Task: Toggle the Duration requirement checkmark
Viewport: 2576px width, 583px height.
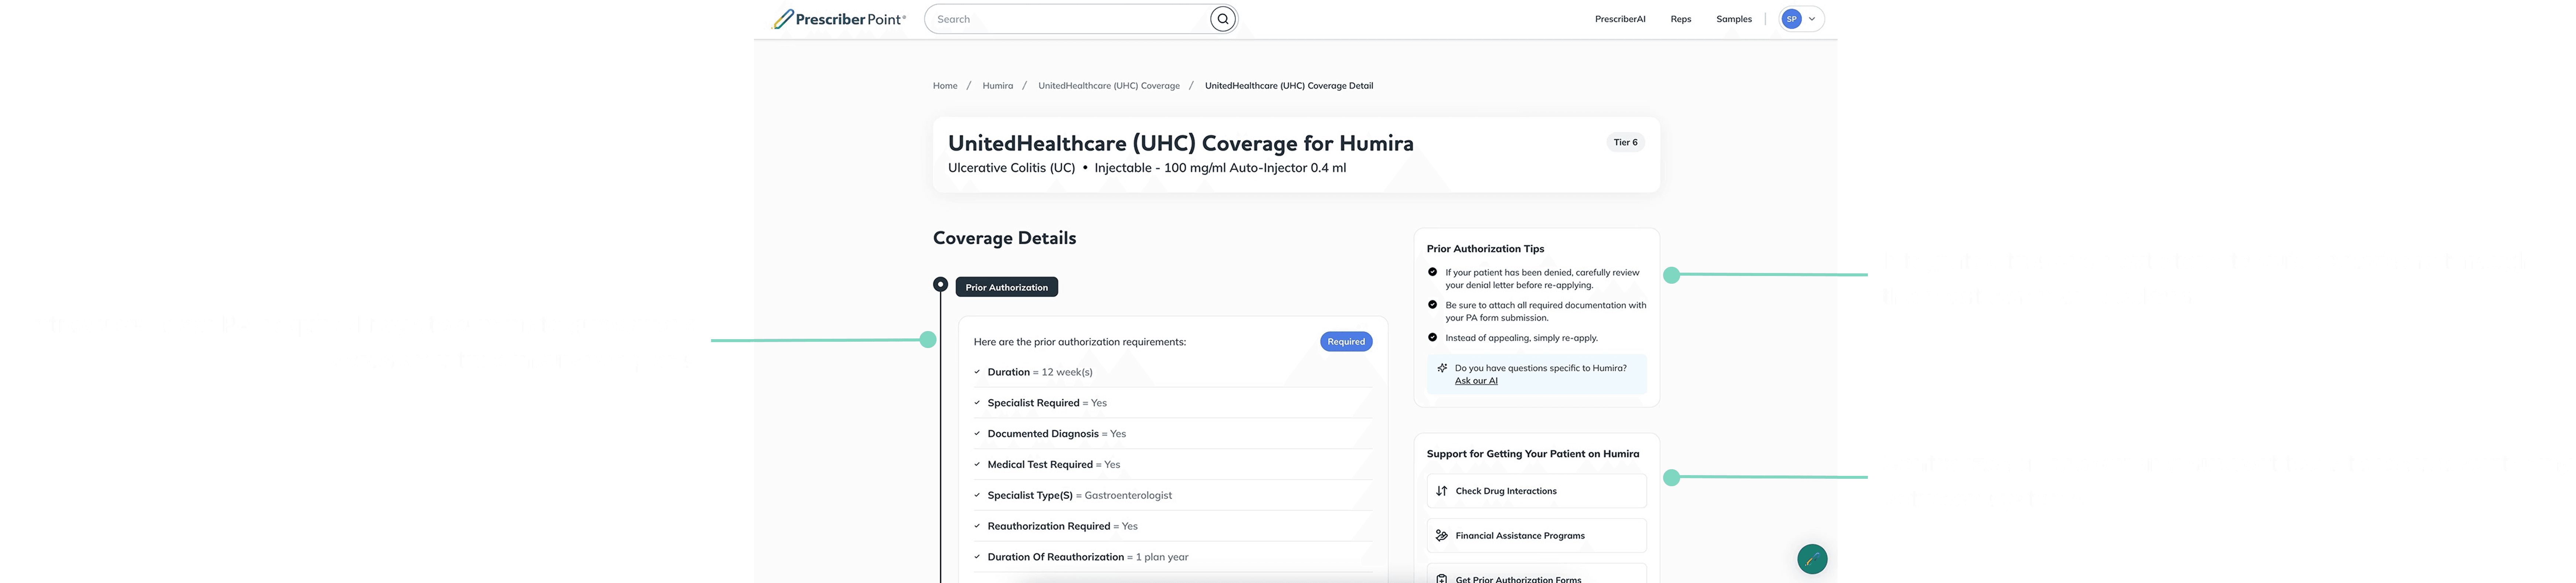Action: point(977,372)
